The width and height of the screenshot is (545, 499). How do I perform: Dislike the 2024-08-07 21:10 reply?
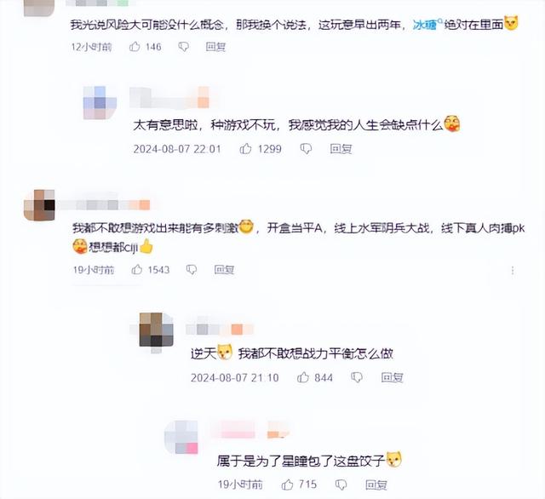[x=357, y=377]
